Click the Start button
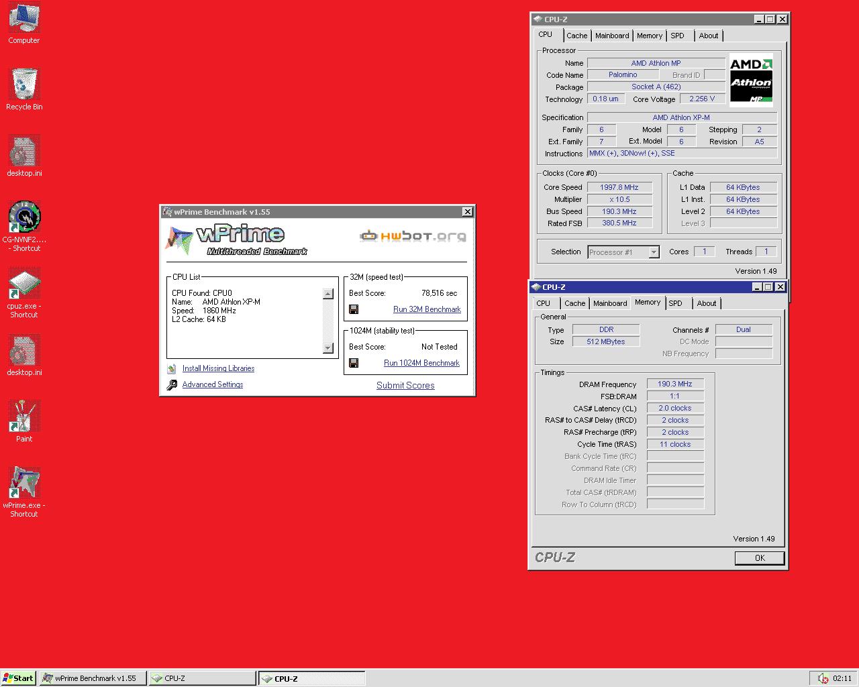Screen dimensions: 859x687 pyautogui.click(x=18, y=678)
